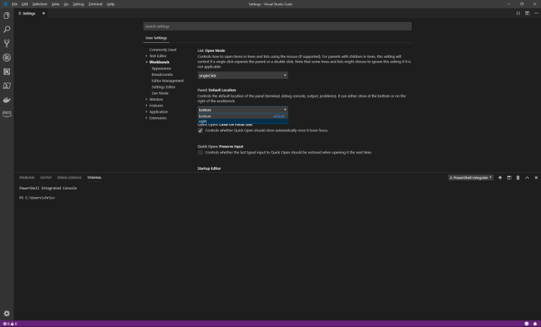Screen dimensions: 541x327
Task: Open the PowerShell Integrated terminal selector dropdown
Action: click(x=470, y=177)
